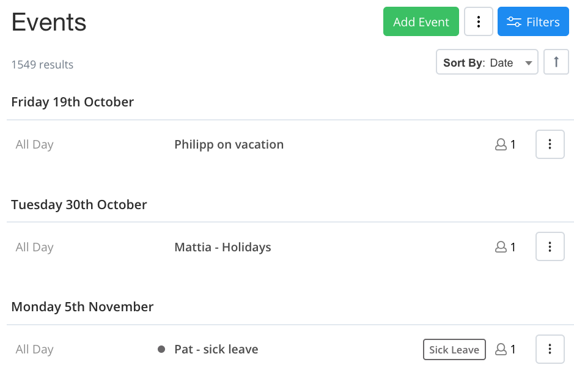Open options menu for Philipp on vacation
574x373 pixels.
click(x=550, y=144)
